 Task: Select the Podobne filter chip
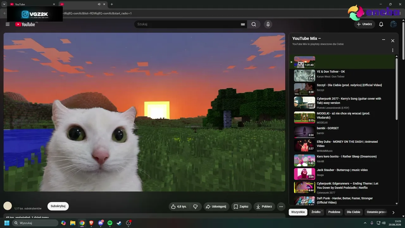pos(334,212)
